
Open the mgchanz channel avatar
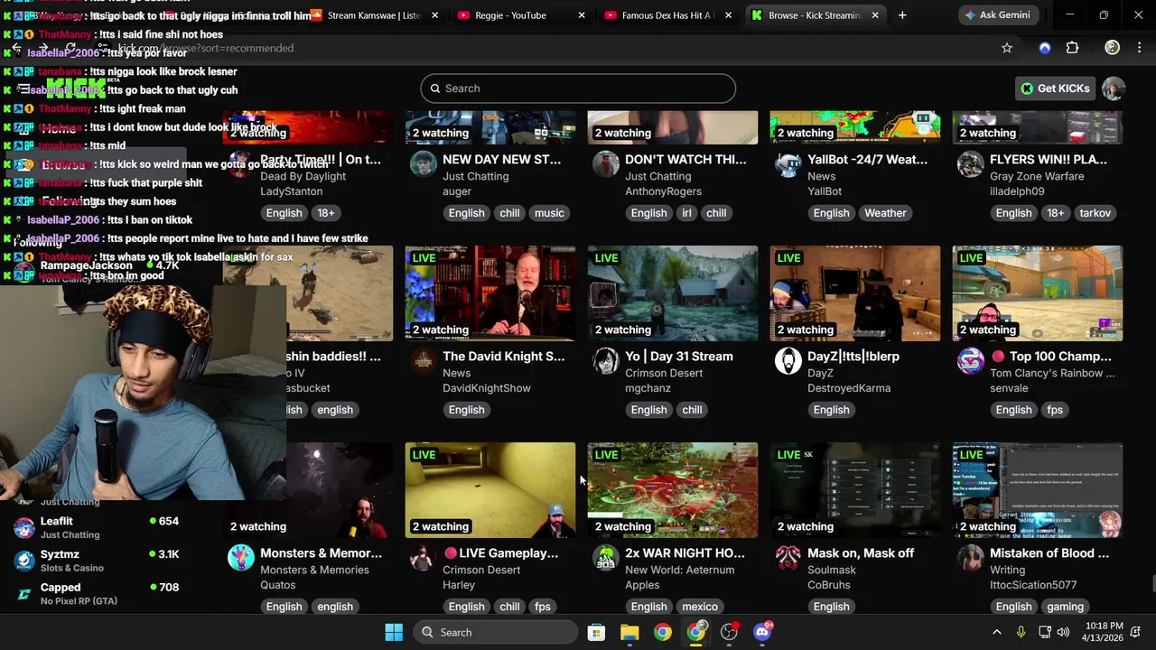coord(606,361)
